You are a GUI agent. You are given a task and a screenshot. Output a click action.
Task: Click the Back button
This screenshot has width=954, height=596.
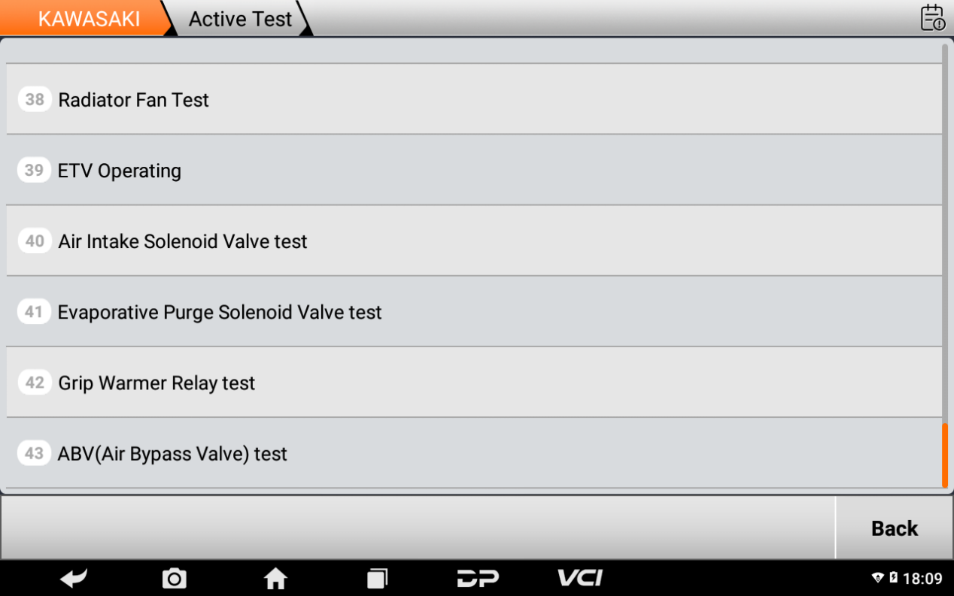point(895,528)
